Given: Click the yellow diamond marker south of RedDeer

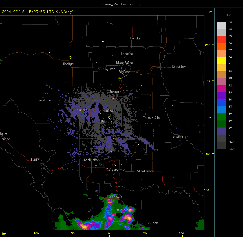Looking at the screenshot, I should [x=120, y=79].
